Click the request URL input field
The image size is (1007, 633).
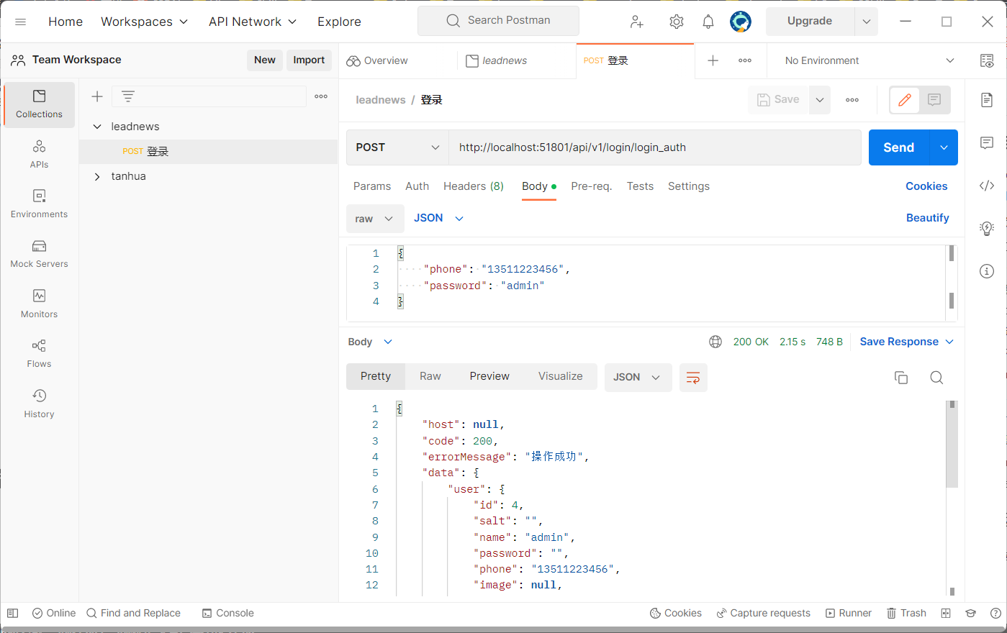tap(655, 147)
